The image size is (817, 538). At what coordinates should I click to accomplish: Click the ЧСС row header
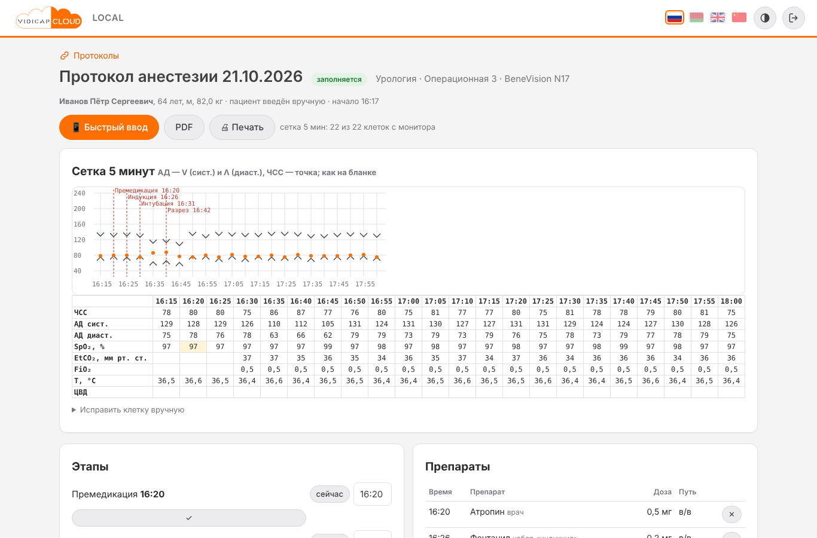(x=112, y=313)
